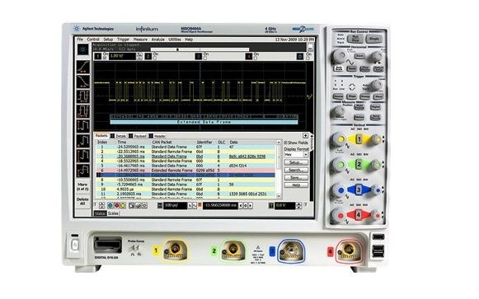Click the channel 3 blue button on front panel
The height and width of the screenshot is (299, 479).
pos(359,189)
